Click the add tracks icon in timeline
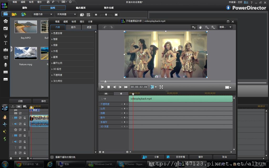The image size is (269, 168). click(x=25, y=107)
